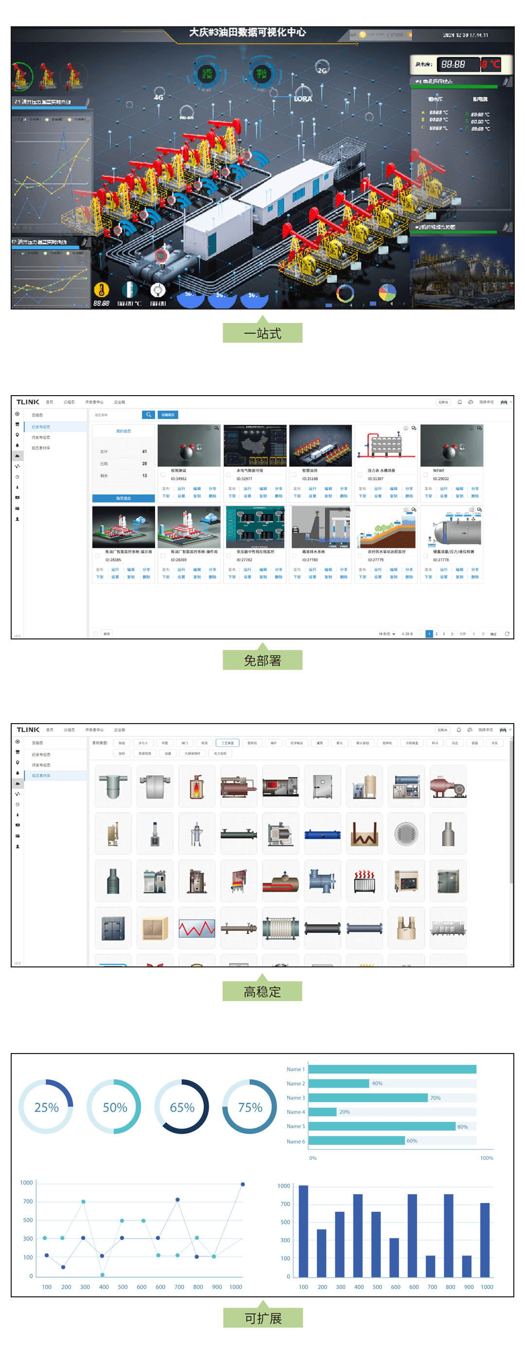The image size is (525, 1346).
Task: Click the 组态名称 search input field
Action: coord(116,415)
